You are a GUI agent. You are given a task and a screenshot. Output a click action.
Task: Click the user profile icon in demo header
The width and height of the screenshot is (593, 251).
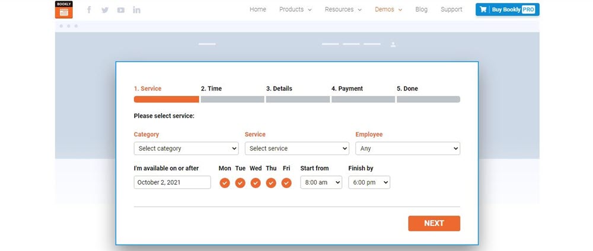click(393, 44)
